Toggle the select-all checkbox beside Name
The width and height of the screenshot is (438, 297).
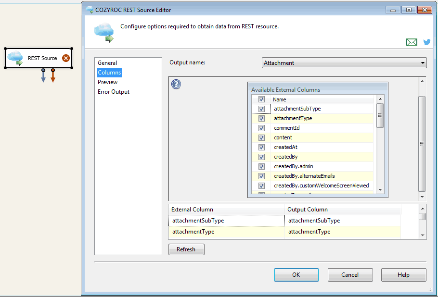261,99
